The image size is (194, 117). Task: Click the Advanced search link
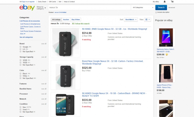tap(172, 8)
